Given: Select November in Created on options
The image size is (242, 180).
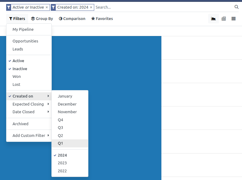Looking at the screenshot, I should [x=70, y=112].
